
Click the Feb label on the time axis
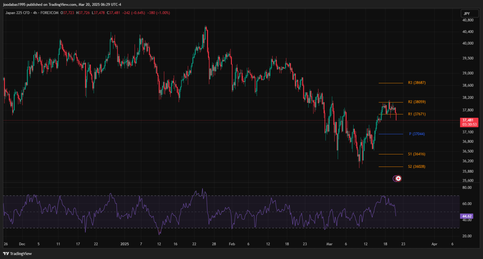click(231, 244)
